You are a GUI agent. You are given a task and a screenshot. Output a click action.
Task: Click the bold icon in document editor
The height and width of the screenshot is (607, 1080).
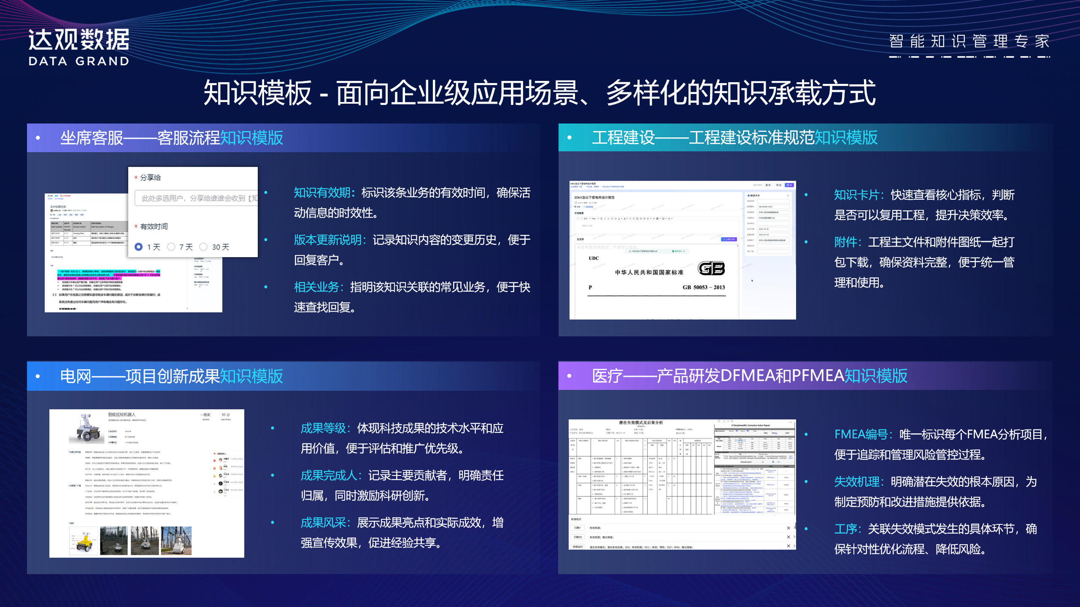click(x=601, y=219)
